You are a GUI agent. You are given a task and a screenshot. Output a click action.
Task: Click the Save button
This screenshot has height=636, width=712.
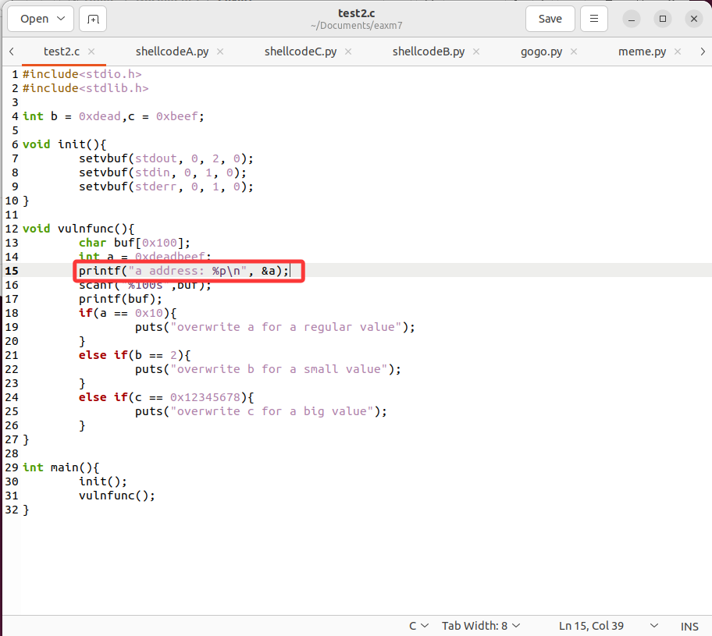(550, 19)
